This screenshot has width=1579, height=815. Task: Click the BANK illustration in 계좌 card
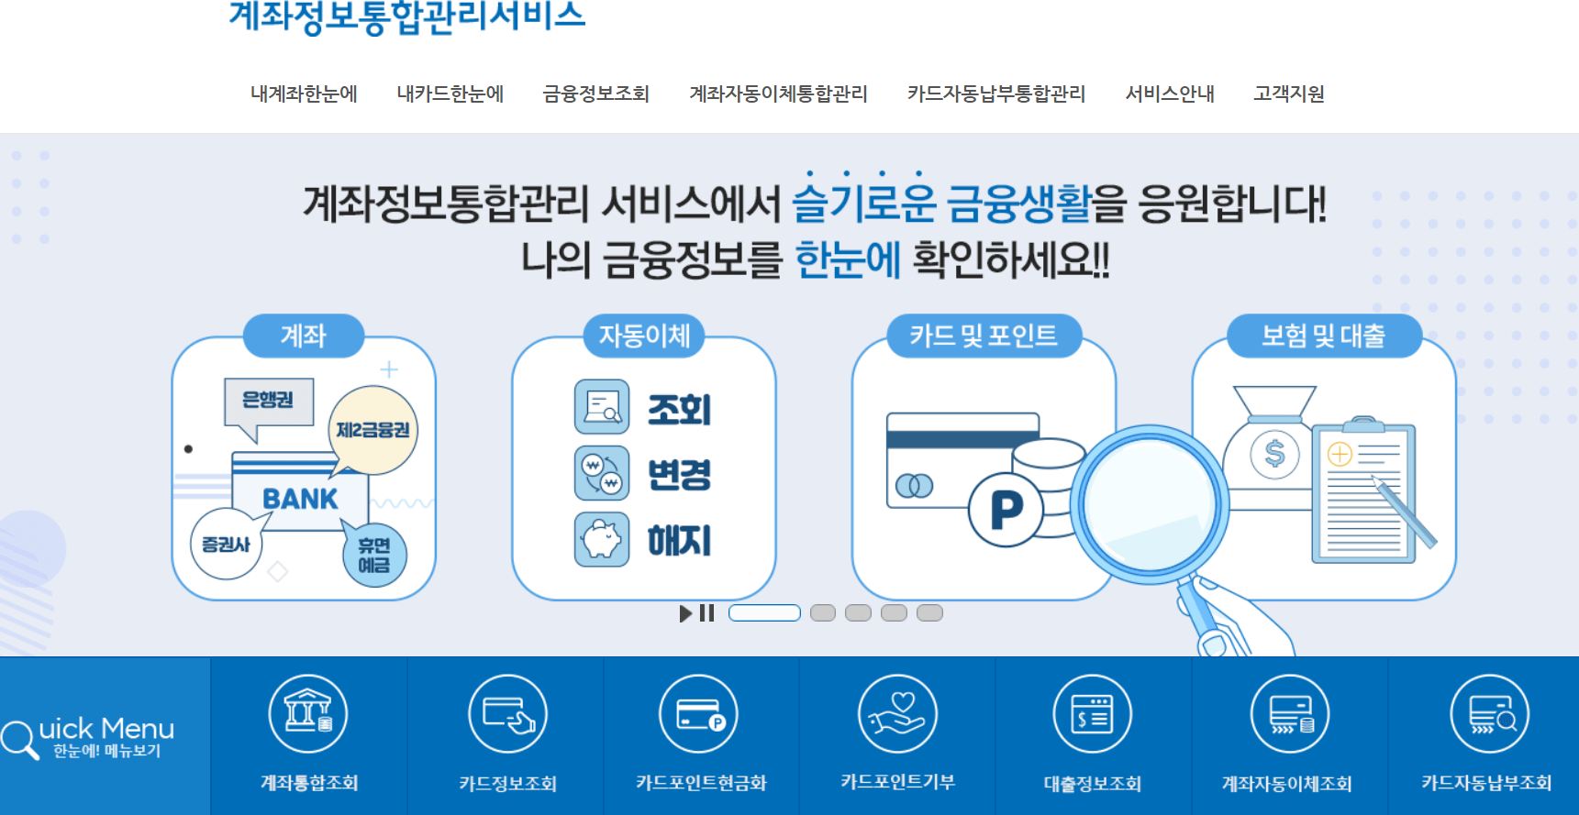[300, 491]
